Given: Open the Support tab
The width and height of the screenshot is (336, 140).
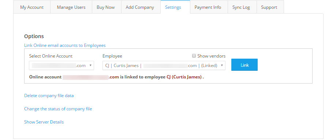Looking at the screenshot, I should tap(269, 7).
